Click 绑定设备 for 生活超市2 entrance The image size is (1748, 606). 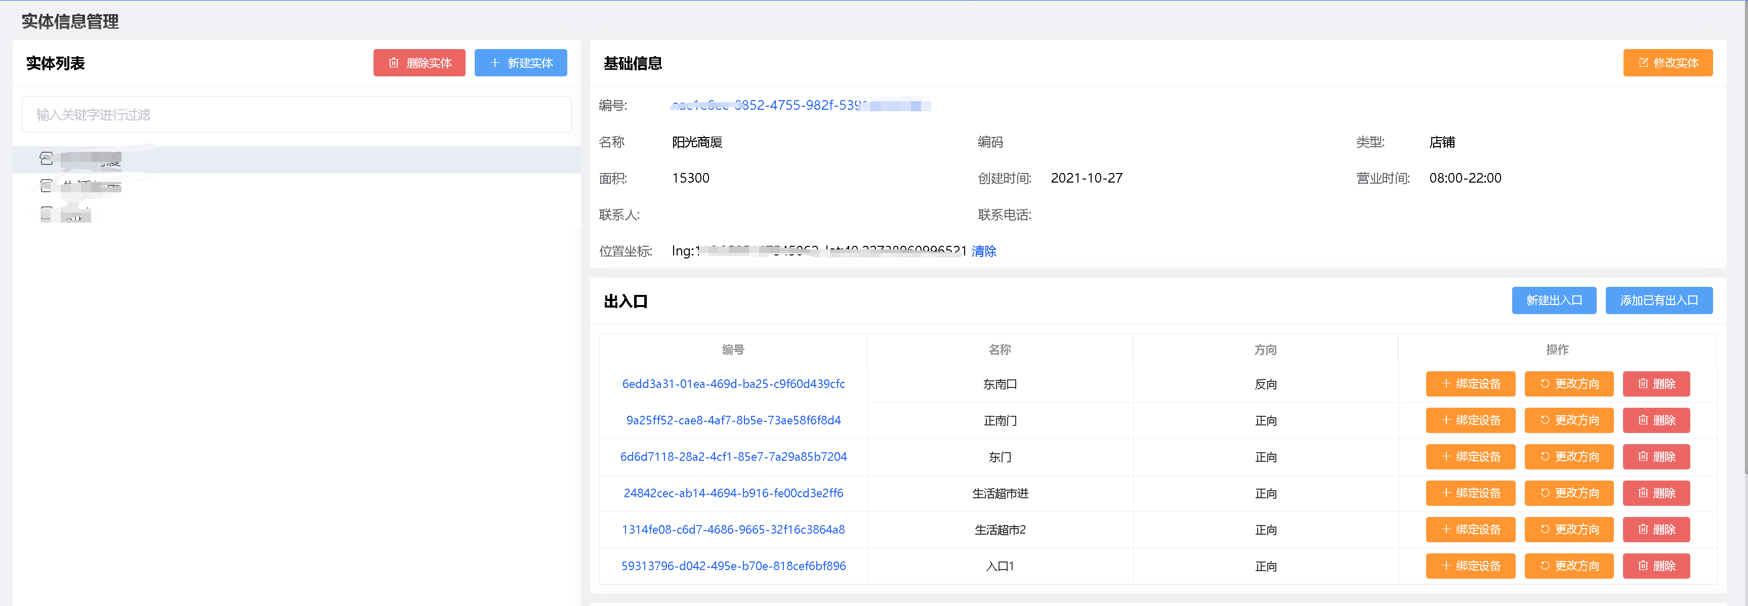[x=1471, y=530]
